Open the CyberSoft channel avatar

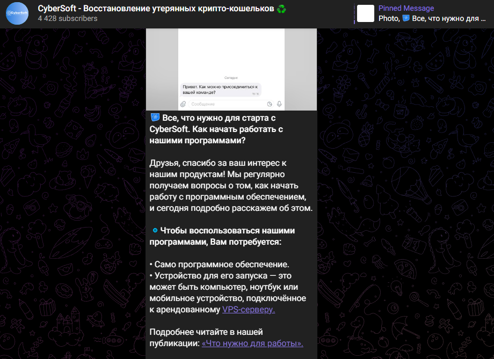[x=17, y=13]
